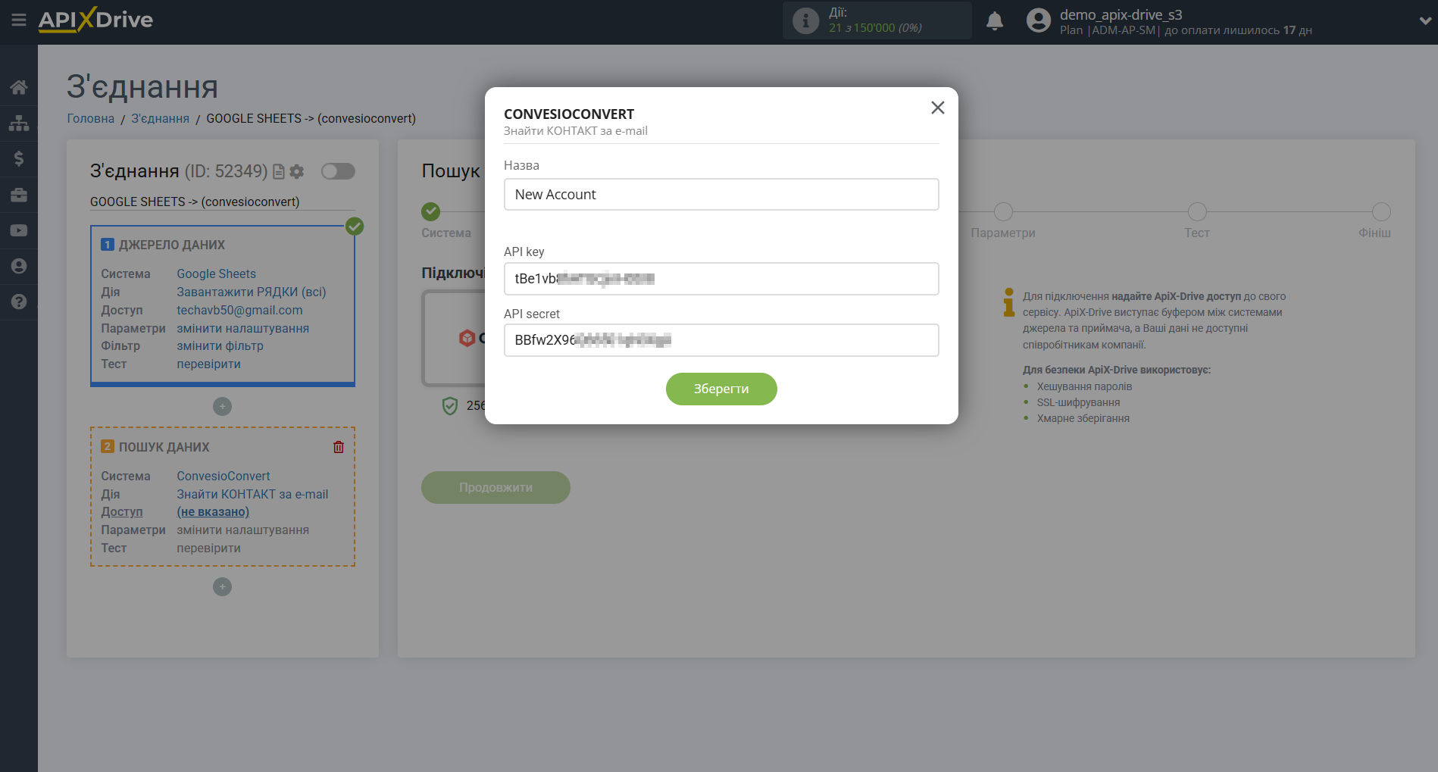This screenshot has height=772, width=1438.
Task: Open the billing dollar icon in sidebar
Action: click(x=19, y=158)
